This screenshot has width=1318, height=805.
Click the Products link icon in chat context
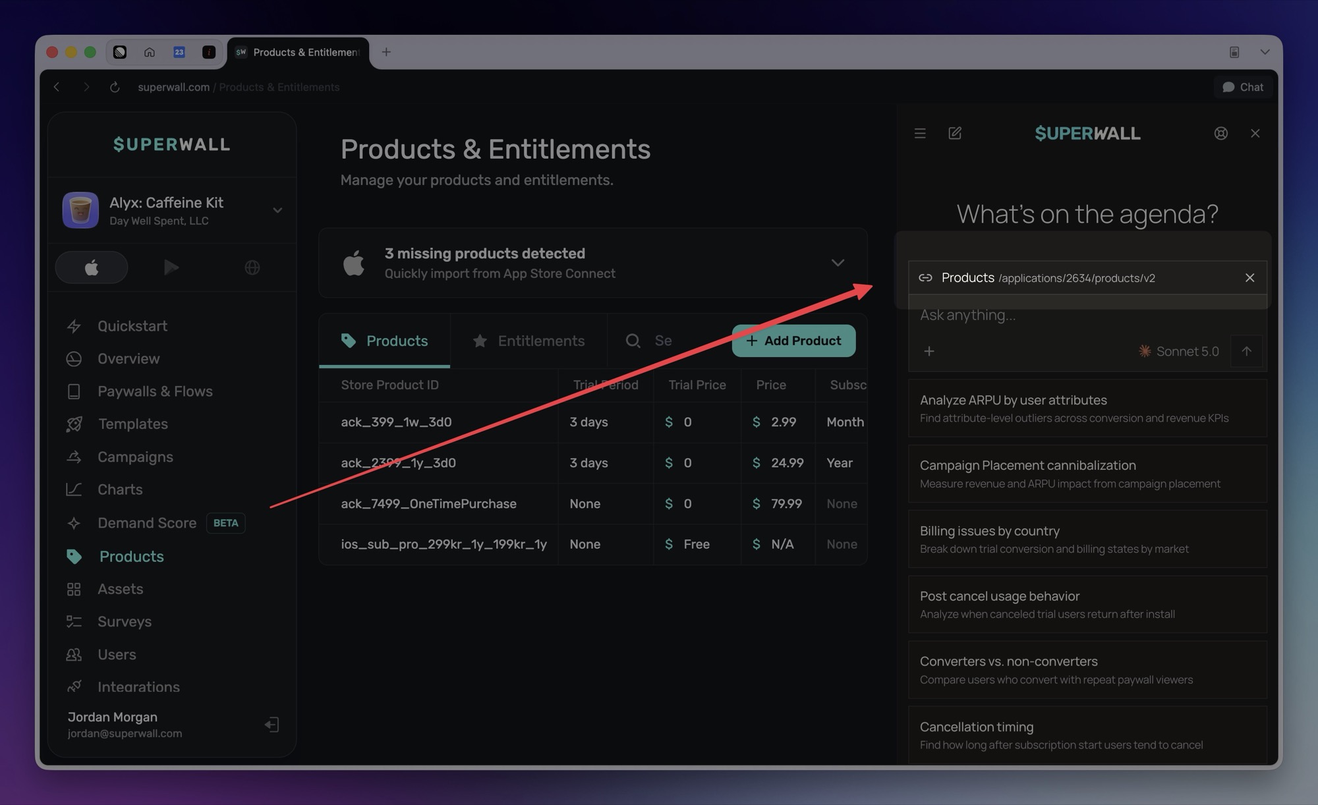[925, 278]
